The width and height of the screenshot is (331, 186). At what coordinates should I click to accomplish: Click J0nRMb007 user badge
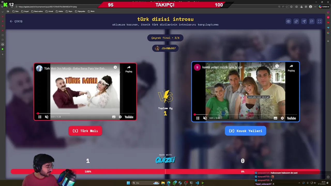pyautogui.click(x=165, y=48)
